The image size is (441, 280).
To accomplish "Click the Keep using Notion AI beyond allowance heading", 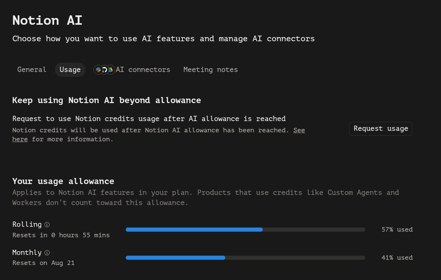I will (107, 100).
